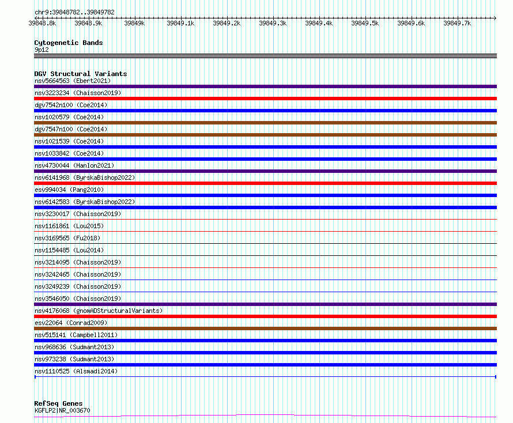Image resolution: width=513 pixels, height=423 pixels.
Task: Click the magenta KGFLP2 gene line
Action: (265, 416)
